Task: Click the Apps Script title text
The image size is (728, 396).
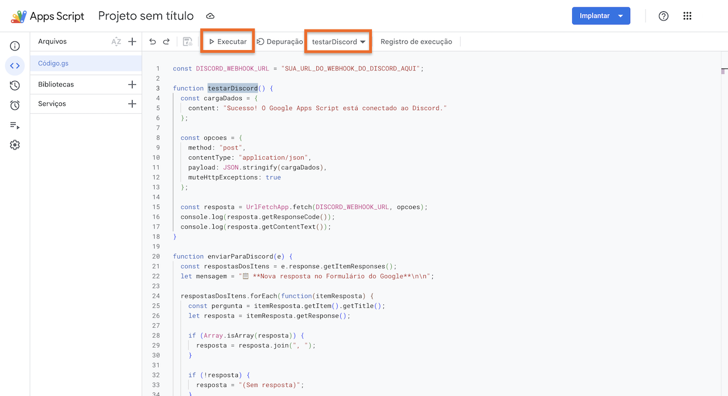Action: click(x=57, y=16)
